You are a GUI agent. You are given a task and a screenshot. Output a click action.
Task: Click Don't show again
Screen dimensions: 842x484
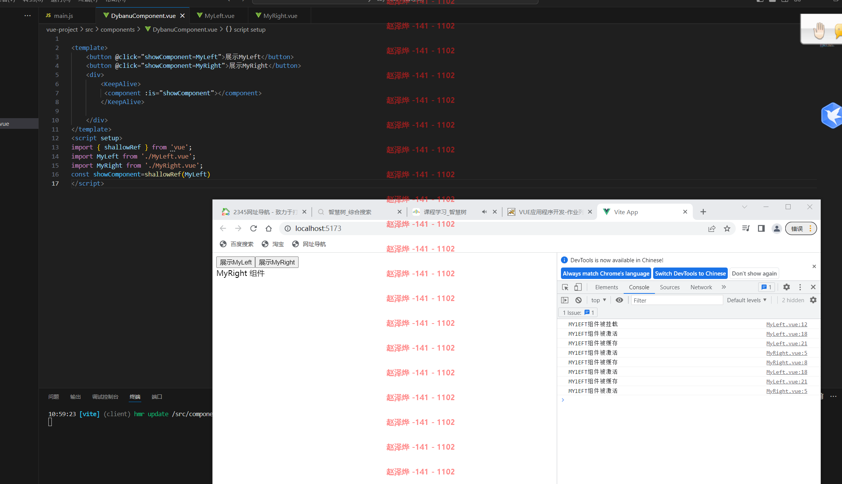pyautogui.click(x=754, y=273)
